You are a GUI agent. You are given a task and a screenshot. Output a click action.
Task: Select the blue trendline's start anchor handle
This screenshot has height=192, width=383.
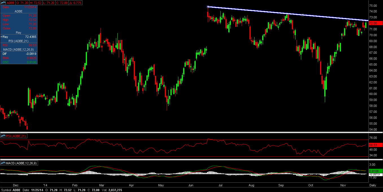click(208, 7)
